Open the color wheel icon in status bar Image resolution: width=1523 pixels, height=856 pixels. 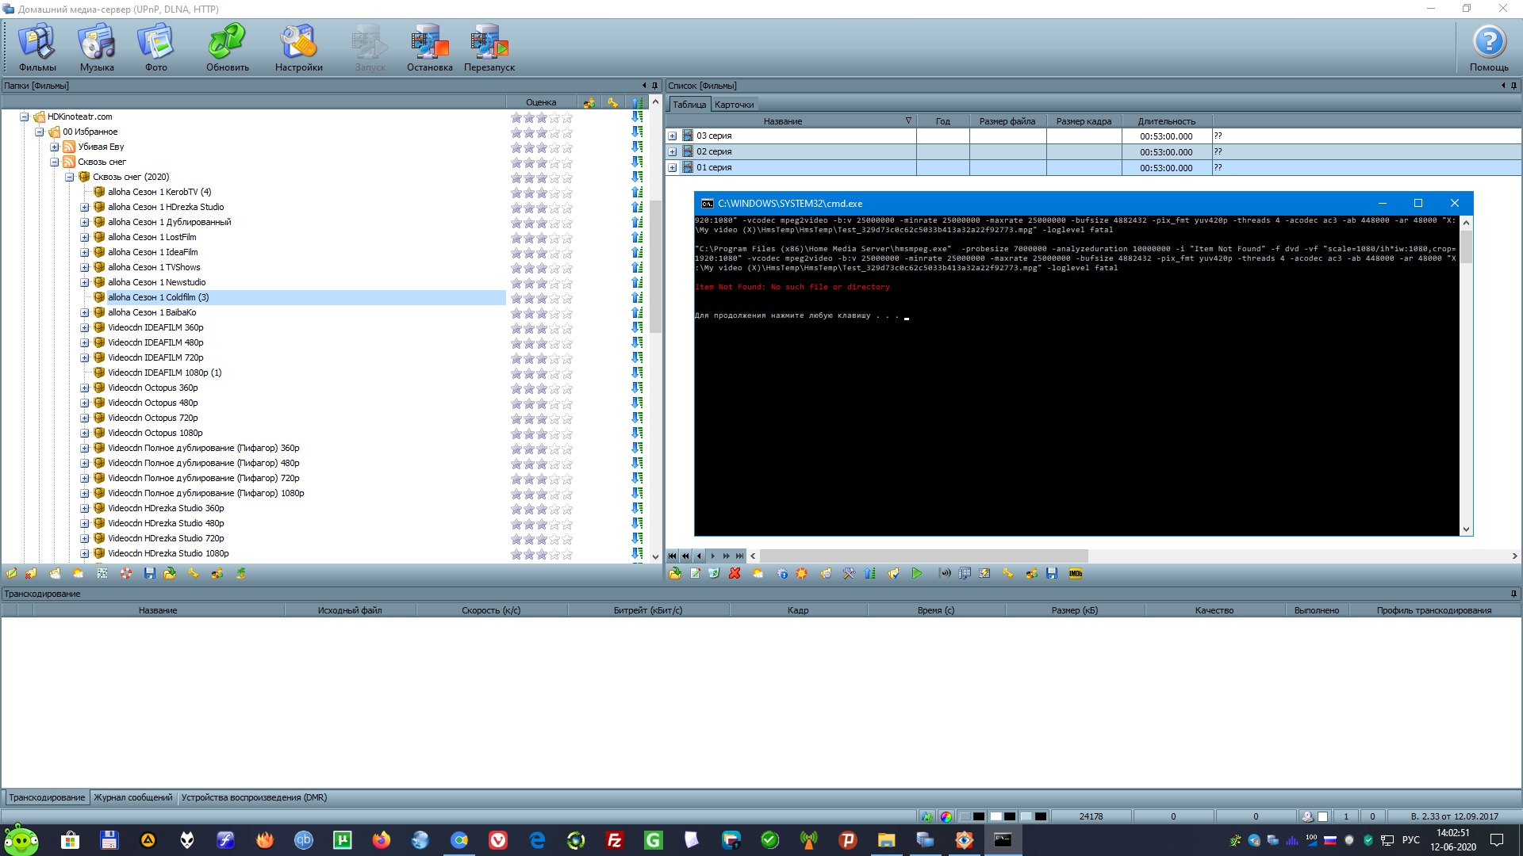(x=946, y=816)
